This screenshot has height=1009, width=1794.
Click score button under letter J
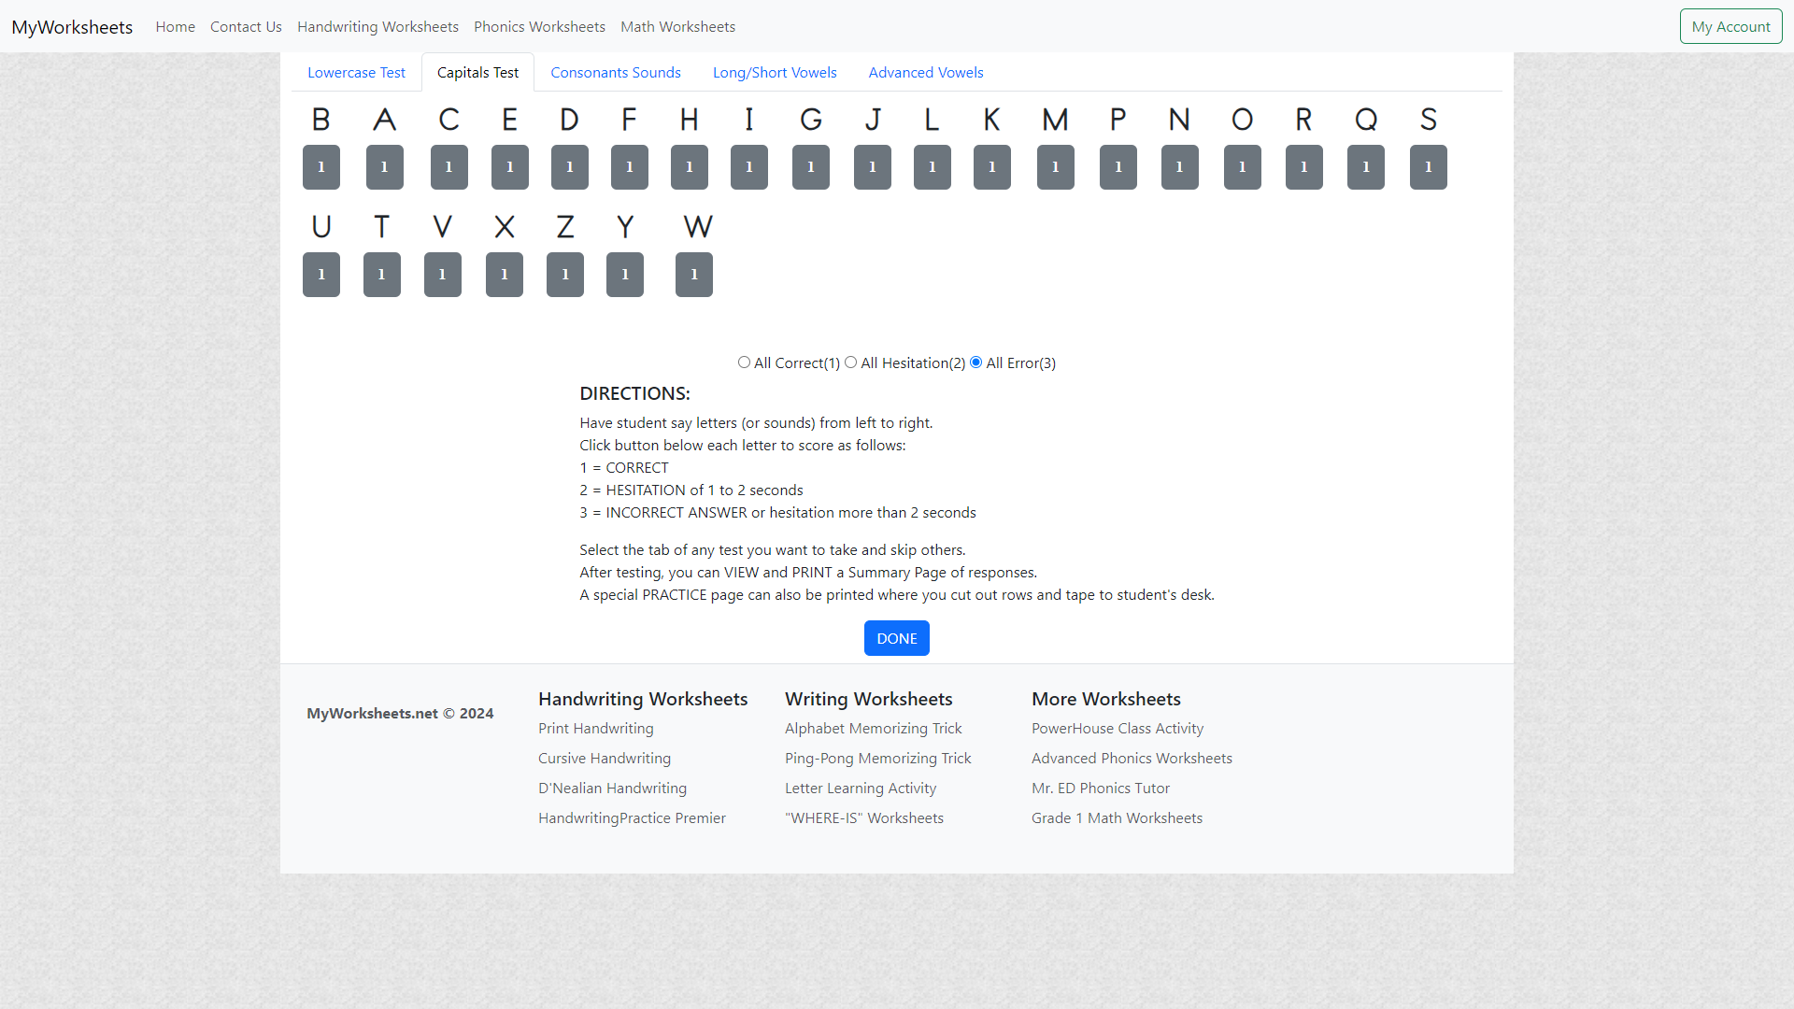[873, 167]
